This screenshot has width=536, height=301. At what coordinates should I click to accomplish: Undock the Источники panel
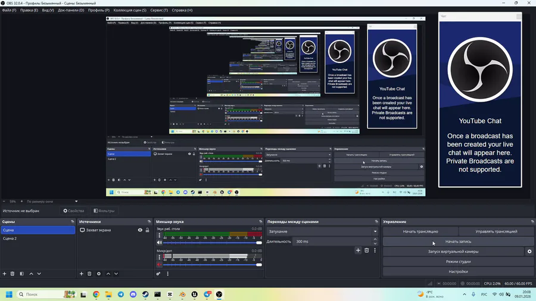tap(149, 221)
